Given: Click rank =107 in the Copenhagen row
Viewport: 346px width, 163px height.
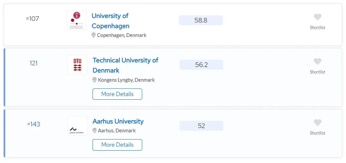Looking at the screenshot, I should click(32, 19).
